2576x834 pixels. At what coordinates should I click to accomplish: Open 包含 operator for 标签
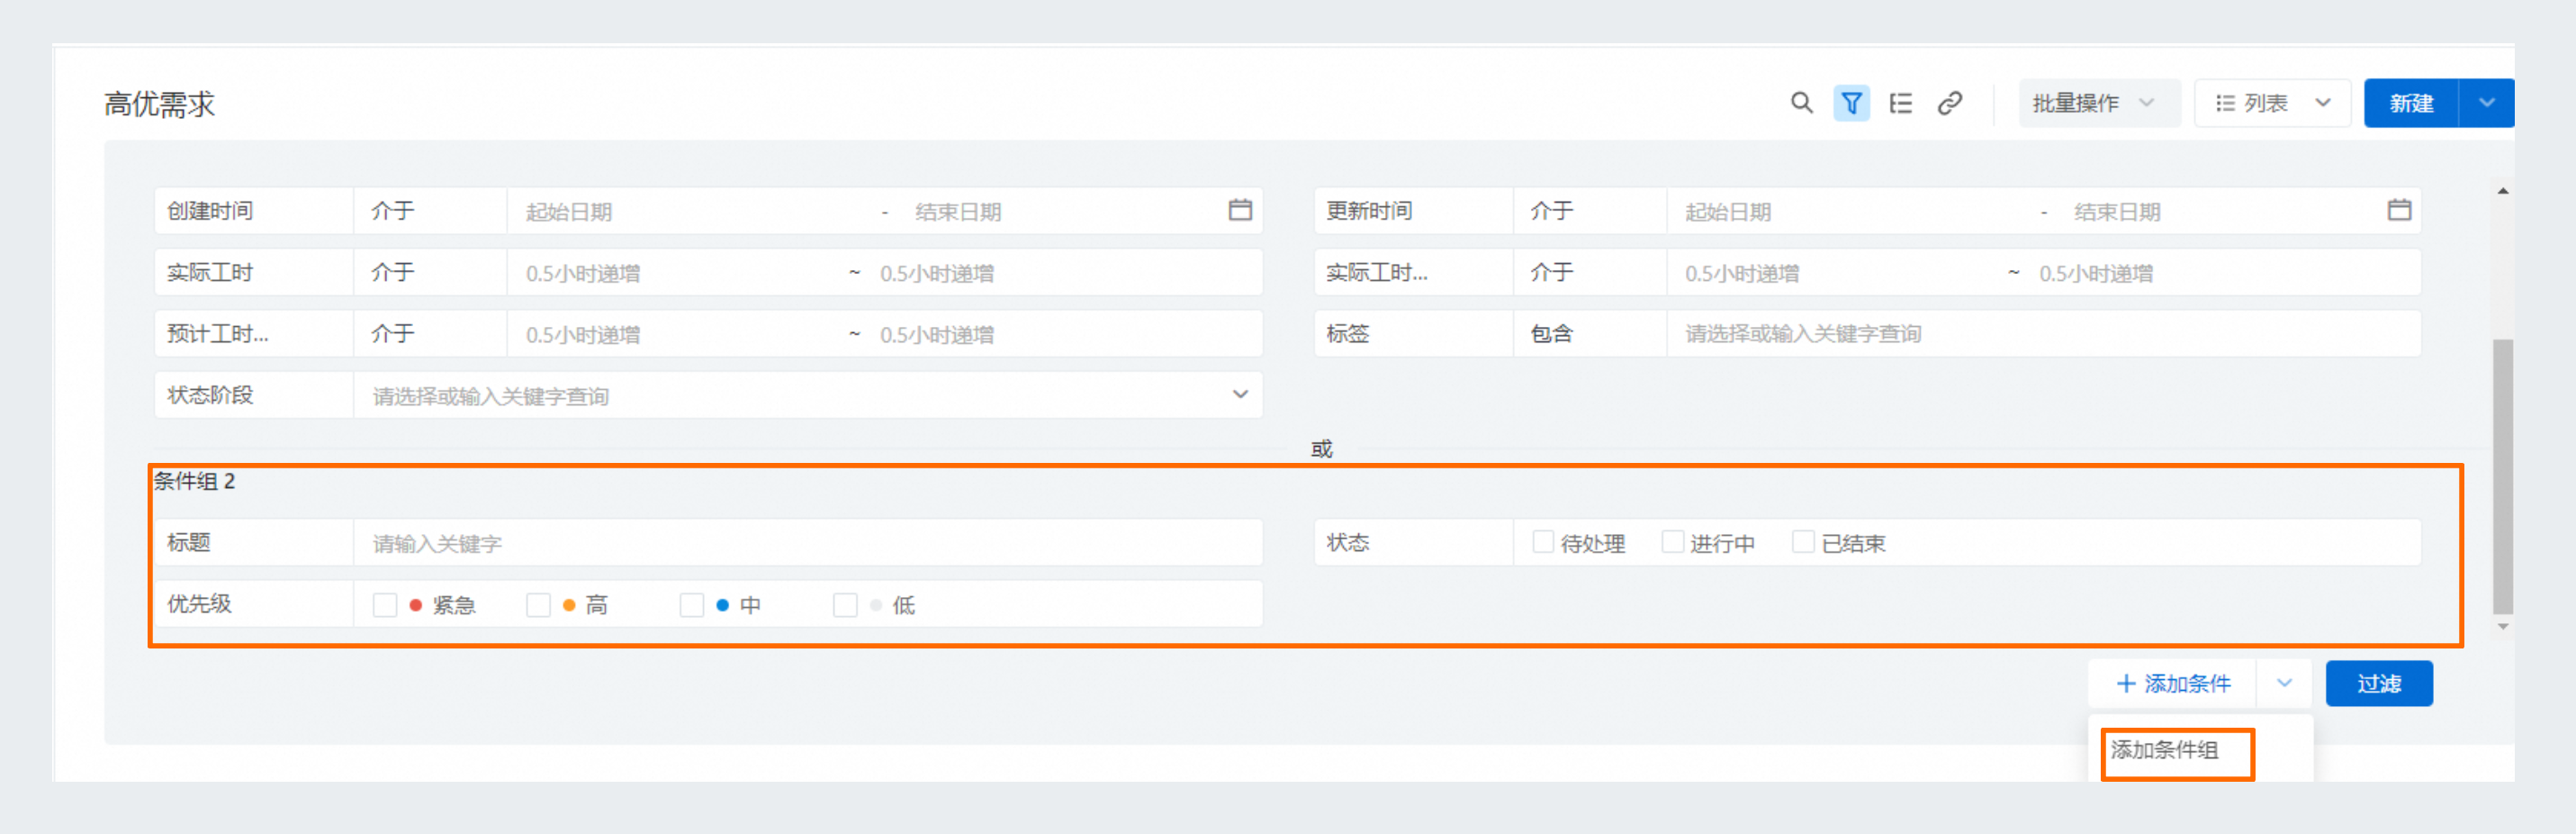click(x=1589, y=333)
